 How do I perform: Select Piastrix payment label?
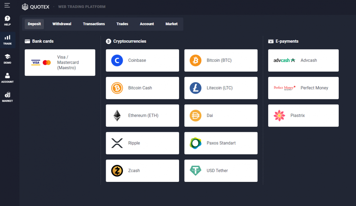click(298, 115)
